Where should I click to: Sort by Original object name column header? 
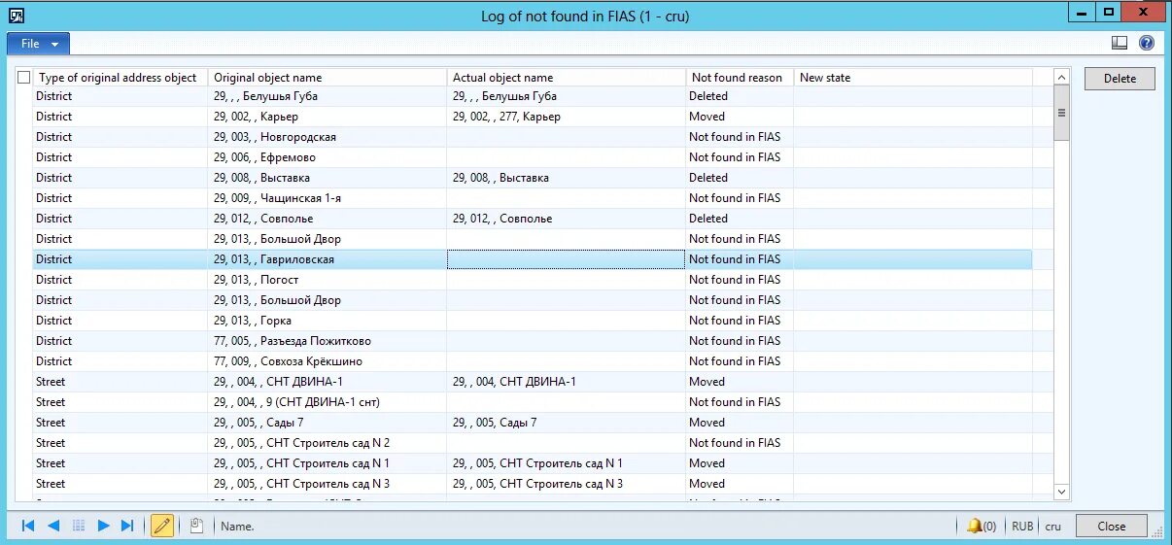point(327,78)
